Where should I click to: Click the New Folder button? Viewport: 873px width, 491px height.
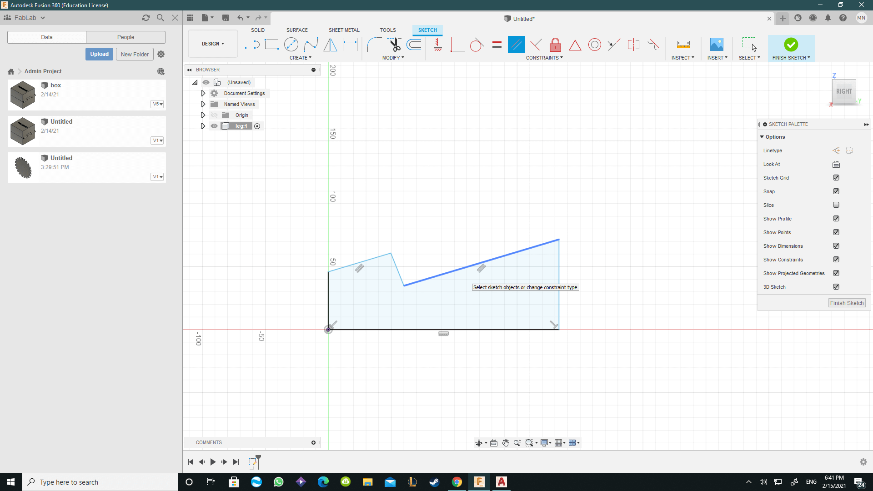click(135, 54)
